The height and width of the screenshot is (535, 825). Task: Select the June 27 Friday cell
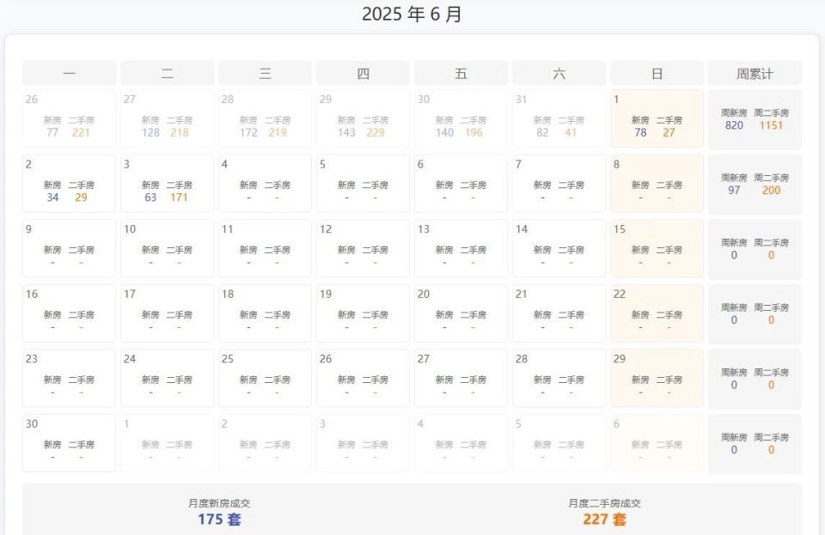461,378
